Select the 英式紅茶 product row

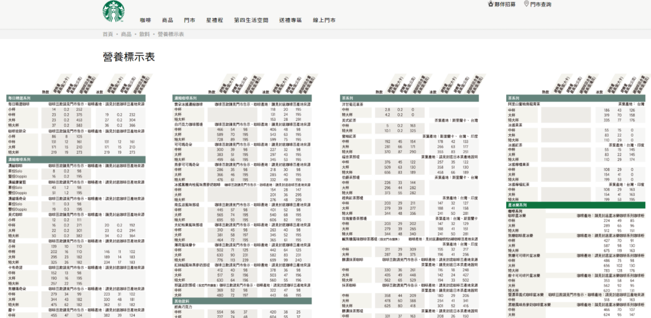coord(409,120)
